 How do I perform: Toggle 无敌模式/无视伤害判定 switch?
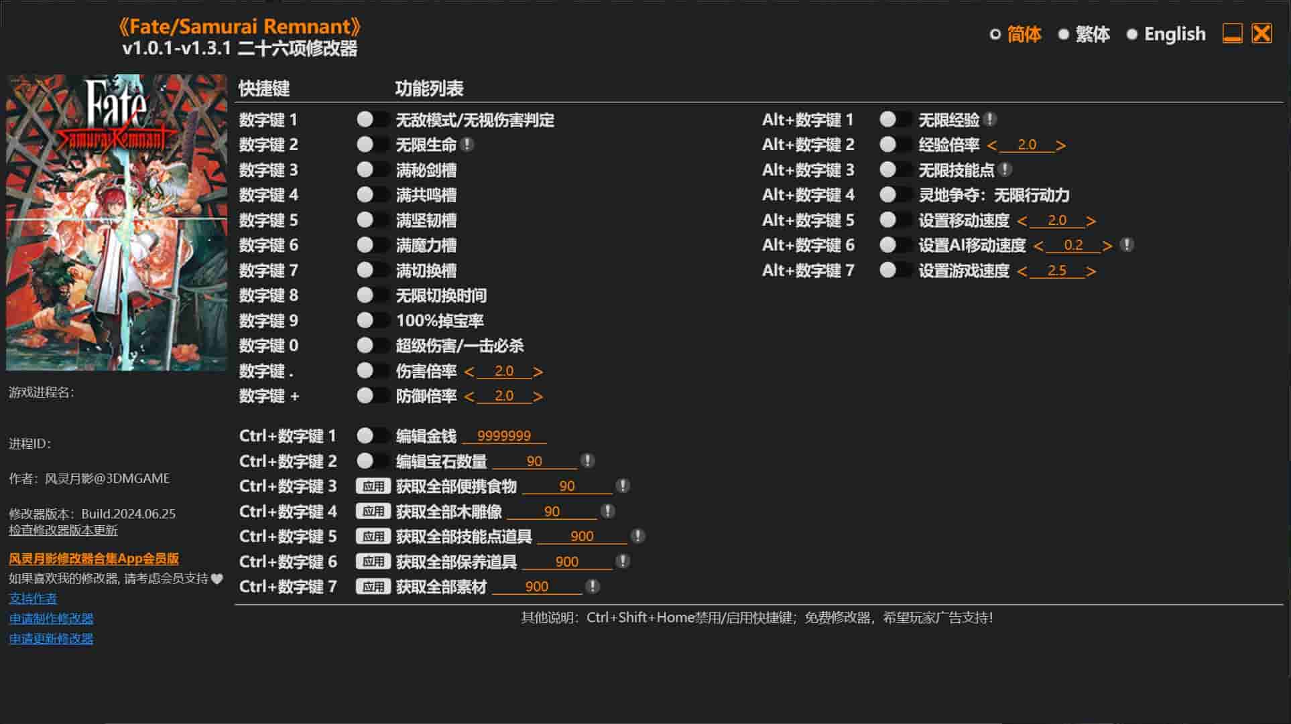[x=373, y=119]
